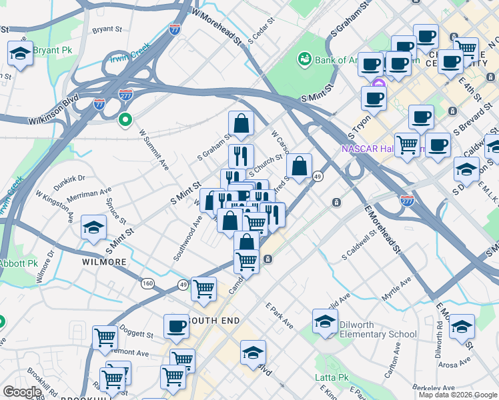
Task: Select the Abbott Pk label
Action: click(19, 263)
